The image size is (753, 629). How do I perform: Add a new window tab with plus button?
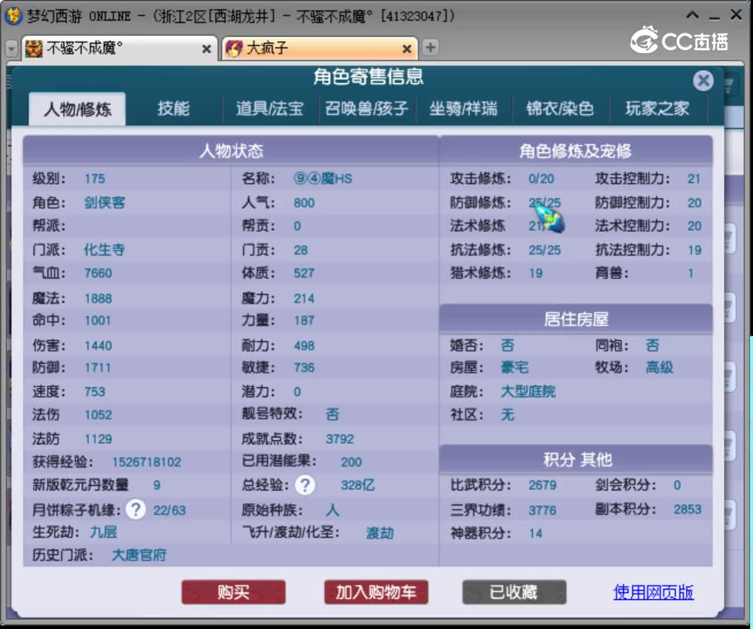pyautogui.click(x=431, y=48)
